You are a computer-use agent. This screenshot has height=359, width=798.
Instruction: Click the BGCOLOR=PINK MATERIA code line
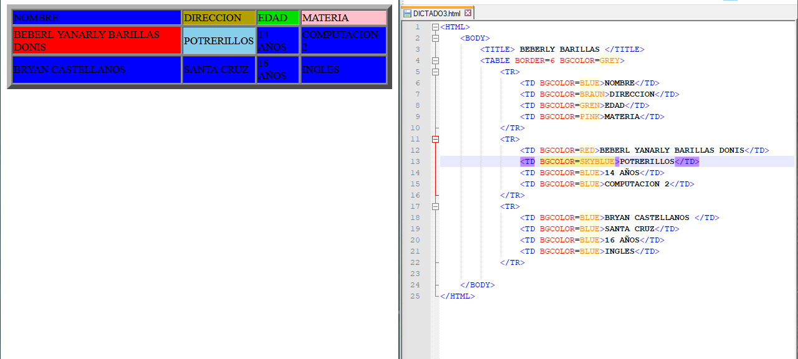[x=592, y=117]
